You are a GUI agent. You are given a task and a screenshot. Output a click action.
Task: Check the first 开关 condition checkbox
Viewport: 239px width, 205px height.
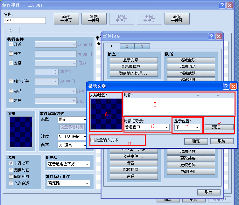[x=11, y=44]
